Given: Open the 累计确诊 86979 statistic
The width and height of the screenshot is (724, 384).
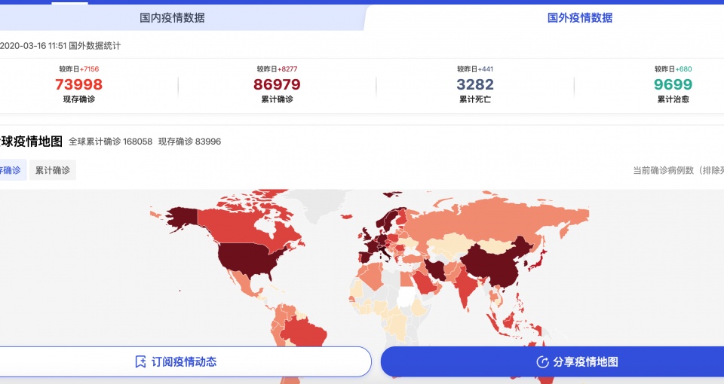Looking at the screenshot, I should [x=277, y=84].
